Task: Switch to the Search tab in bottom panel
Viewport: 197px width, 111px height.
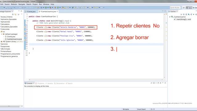Action: (69, 83)
